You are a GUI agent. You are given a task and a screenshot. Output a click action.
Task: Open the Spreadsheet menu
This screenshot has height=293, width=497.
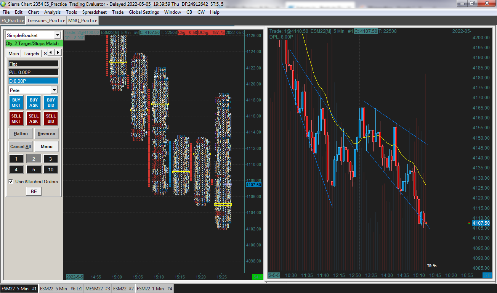[x=95, y=12]
